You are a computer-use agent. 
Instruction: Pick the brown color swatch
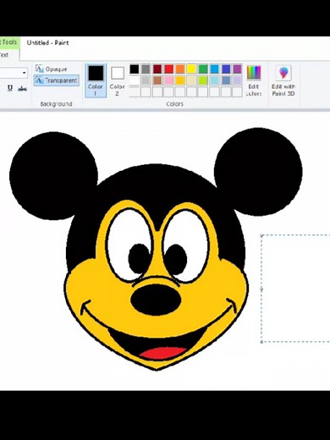(x=157, y=80)
